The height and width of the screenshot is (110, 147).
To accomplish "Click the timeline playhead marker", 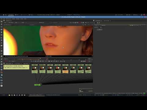I will click(x=47, y=59).
